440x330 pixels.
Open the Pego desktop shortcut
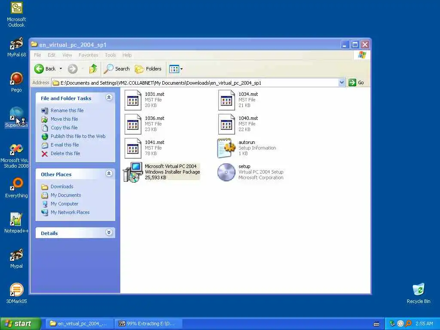coord(16,82)
